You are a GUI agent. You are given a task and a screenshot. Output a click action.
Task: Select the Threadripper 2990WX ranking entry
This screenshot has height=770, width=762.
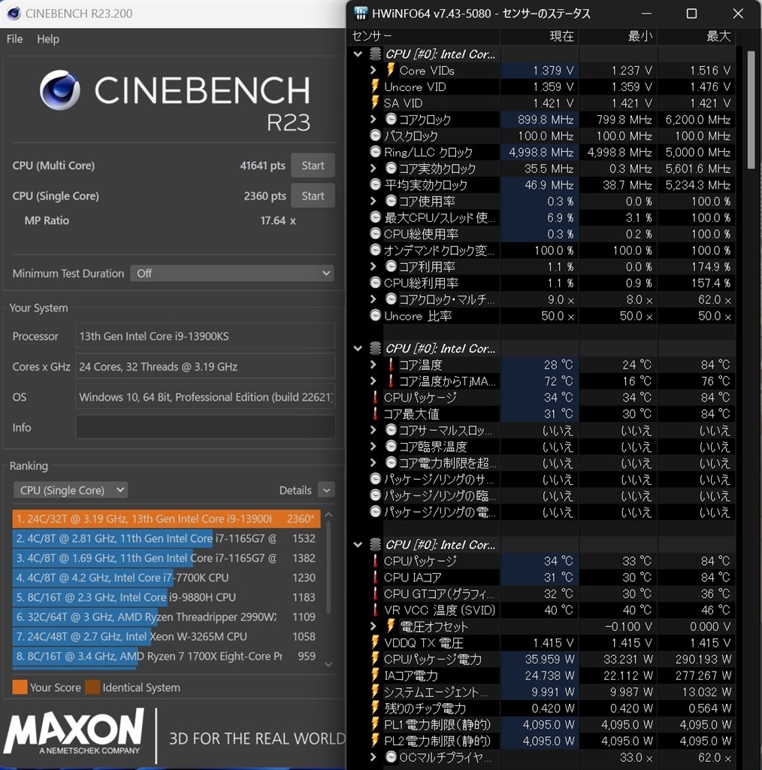166,617
